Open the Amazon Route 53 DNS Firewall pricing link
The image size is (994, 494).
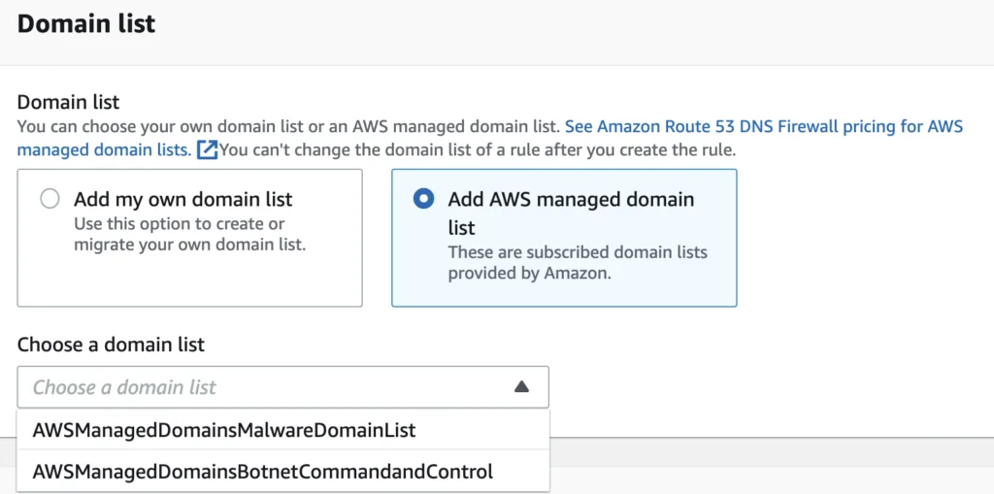pyautogui.click(x=764, y=126)
